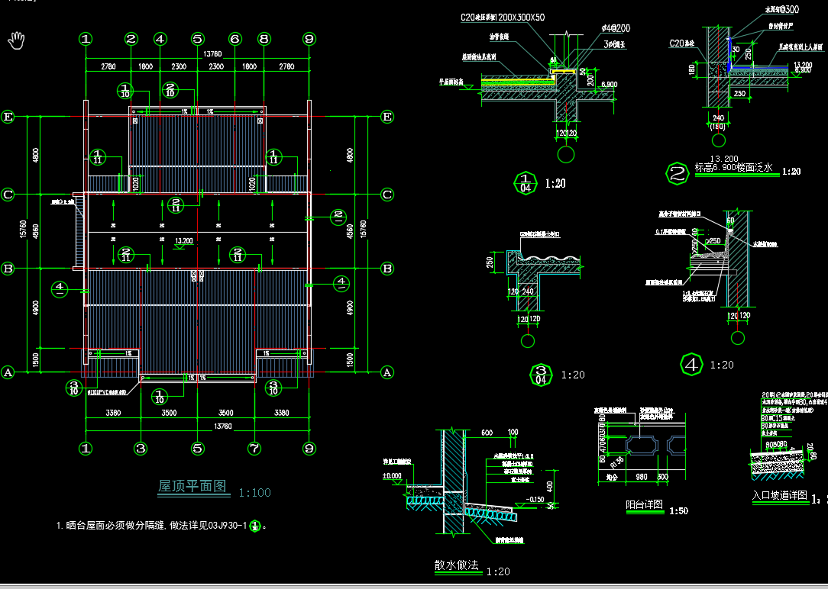Click the -0.150 elevation label
Screen dimensions: 828x589
pyautogui.click(x=535, y=500)
